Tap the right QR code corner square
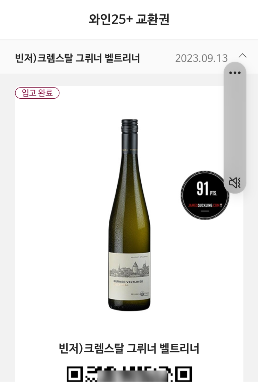The image size is (258, 387). [184, 374]
